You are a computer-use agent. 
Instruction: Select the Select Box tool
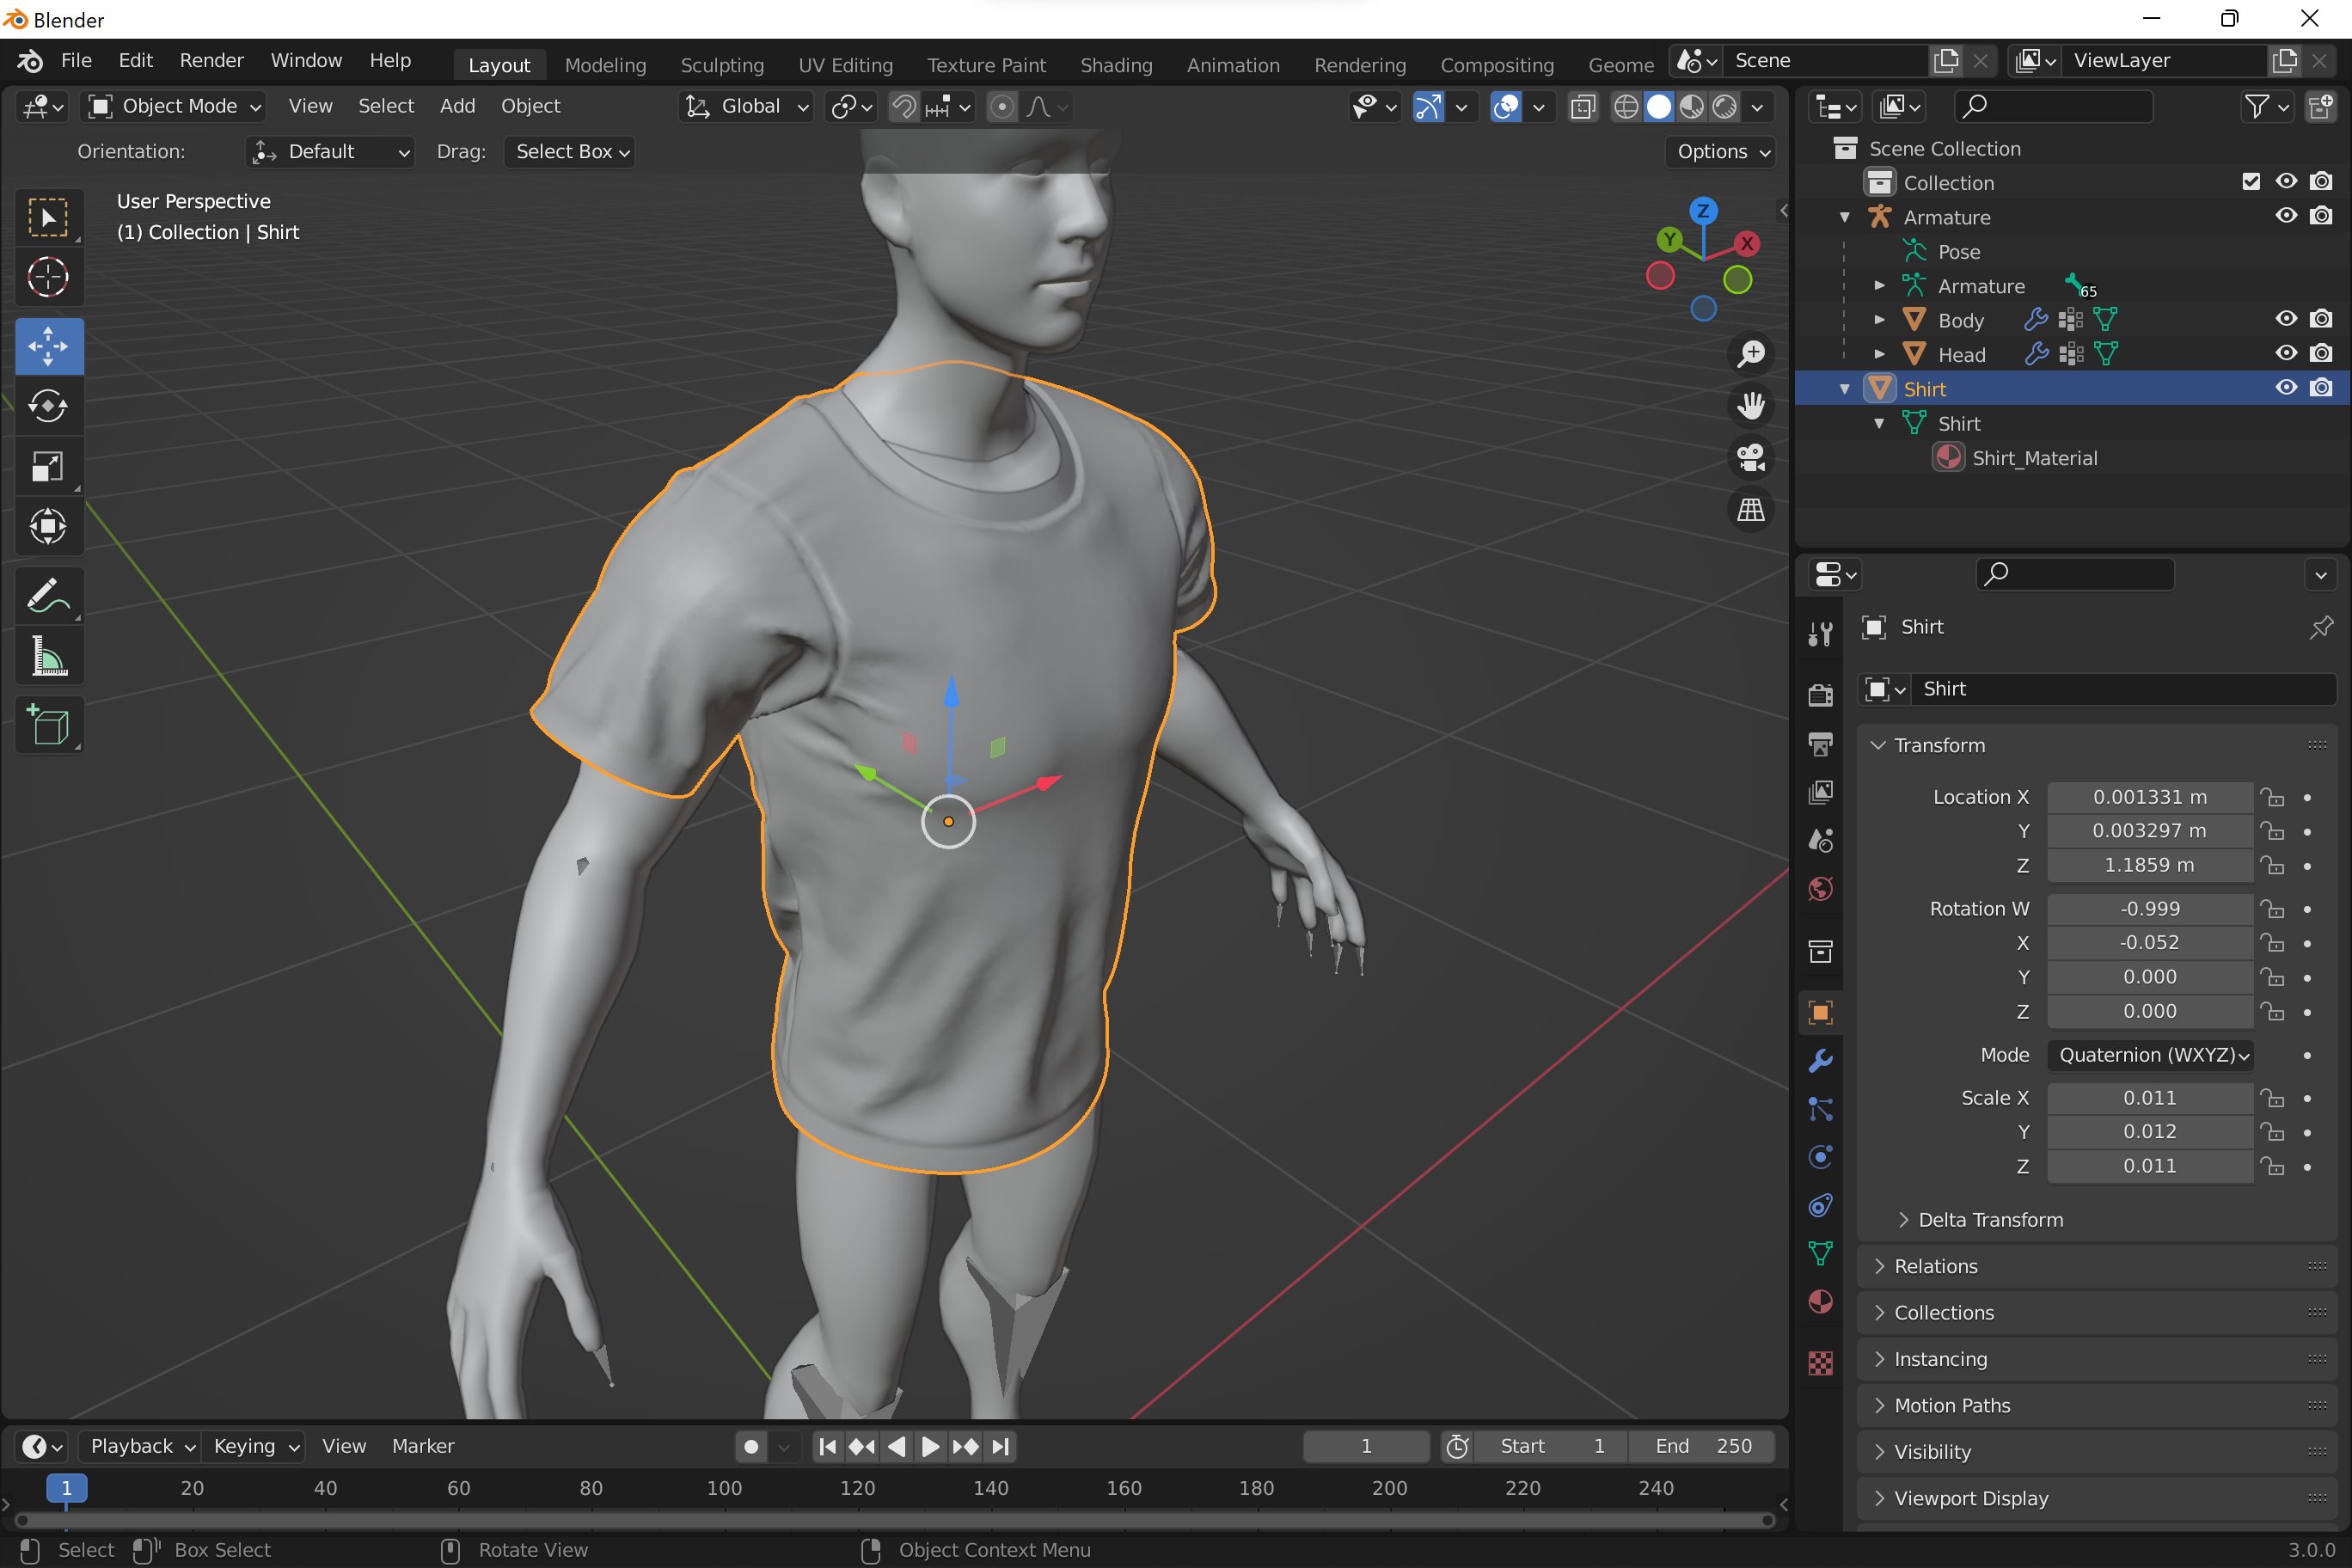pos(48,217)
